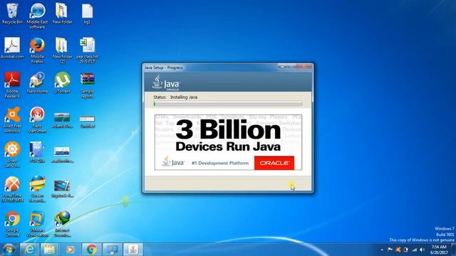This screenshot has width=456, height=256.
Task: Click the monitor taskbar button beside Chrome
Action: tap(113, 250)
